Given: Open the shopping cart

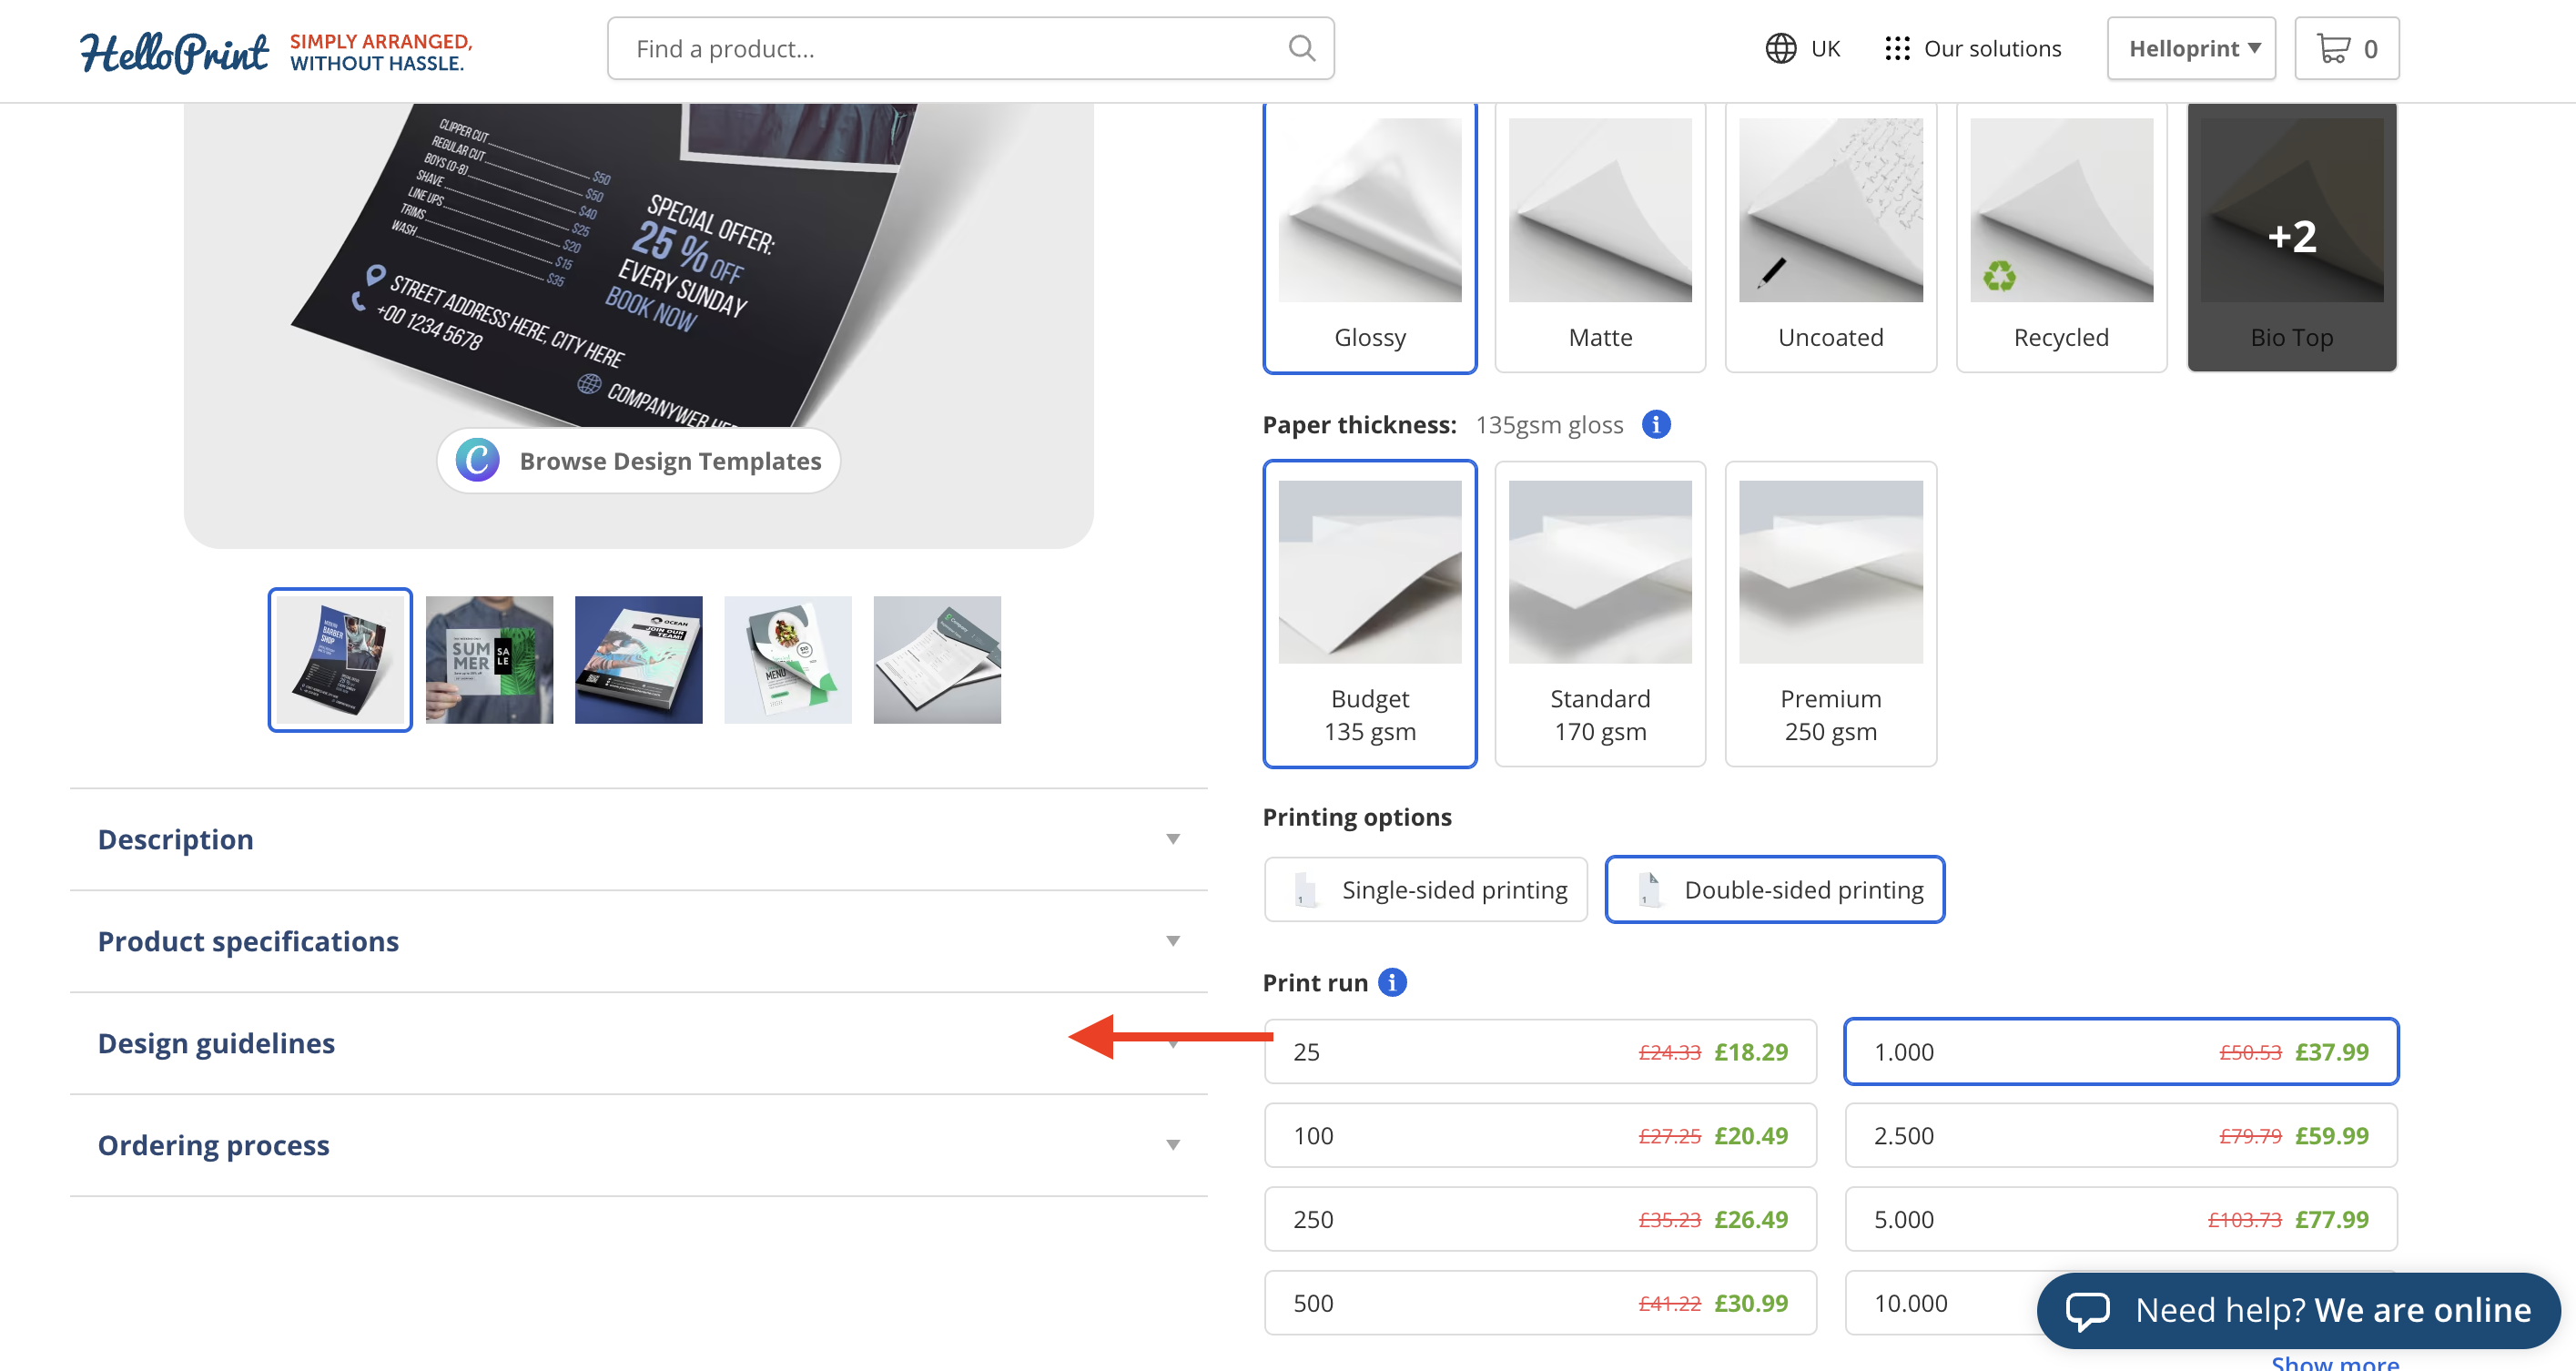Looking at the screenshot, I should point(2346,48).
